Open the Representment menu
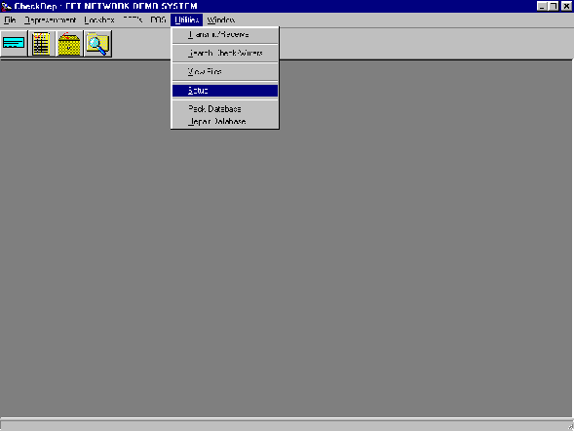The image size is (574, 431). pos(50,20)
